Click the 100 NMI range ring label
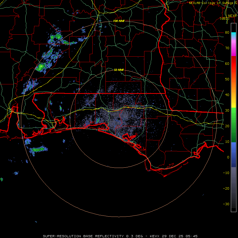238x238 pixels. pos(119,21)
